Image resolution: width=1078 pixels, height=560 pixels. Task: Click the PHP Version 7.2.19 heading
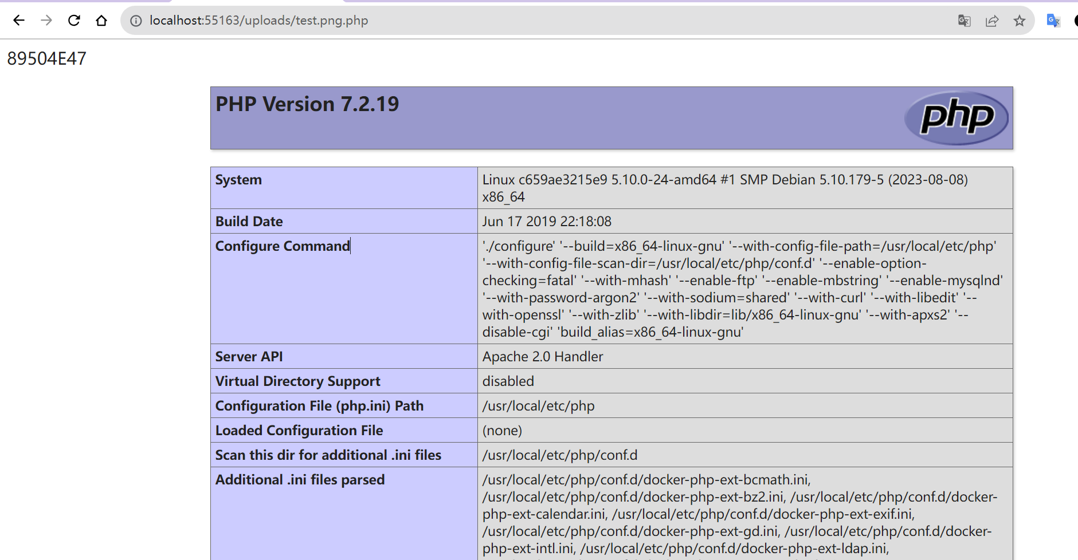pyautogui.click(x=307, y=104)
